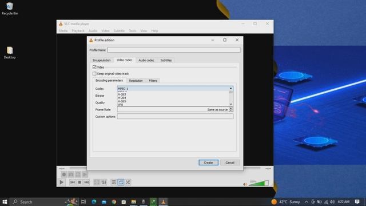Image resolution: width=366 pixels, height=206 pixels.
Task: Toggle the VLC playlist view
Action: click(114, 182)
